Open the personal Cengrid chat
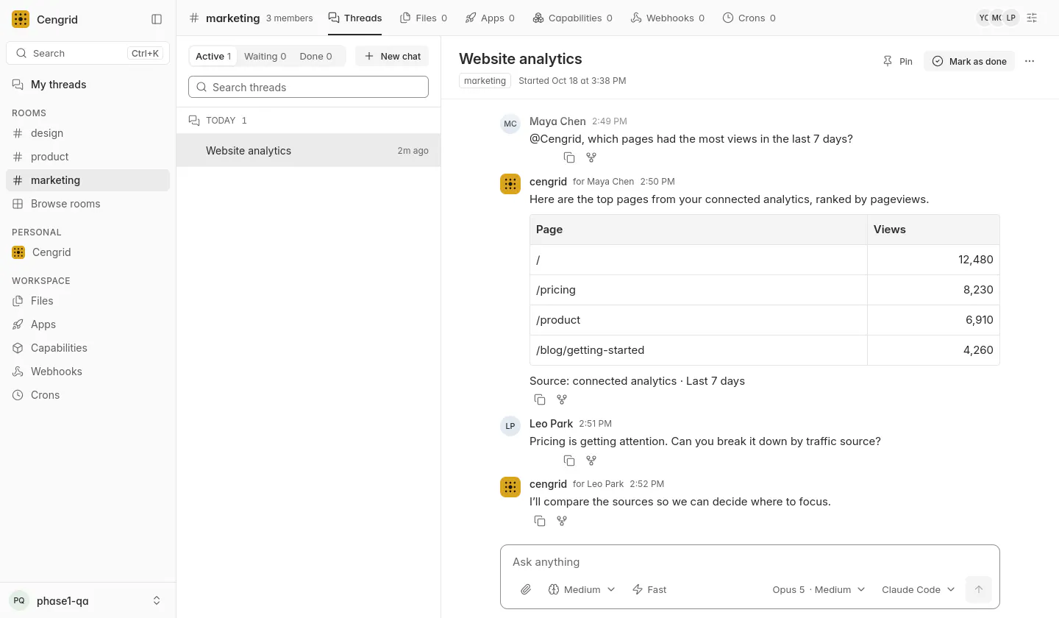The width and height of the screenshot is (1059, 618). coord(88,252)
